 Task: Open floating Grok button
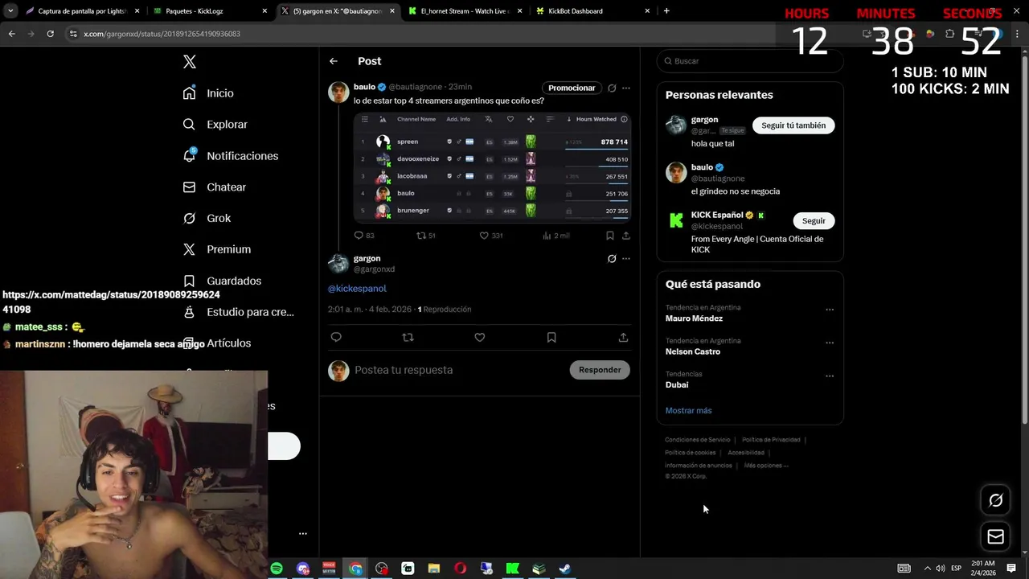click(995, 500)
